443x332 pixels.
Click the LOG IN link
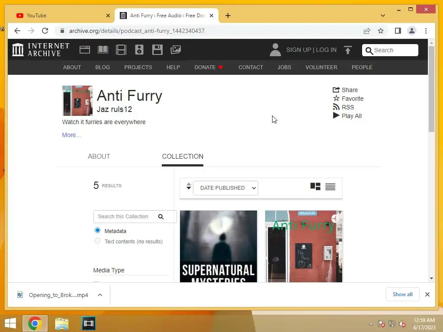(326, 50)
